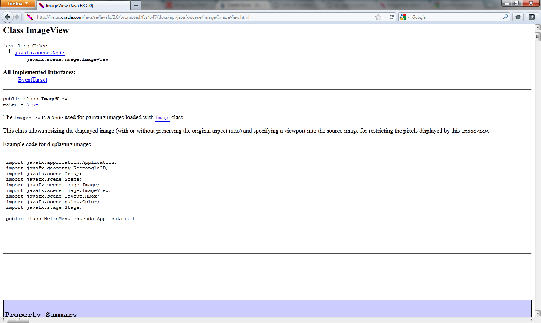541x323 pixels.
Task: Click the 'import javafx.stage.Stage;' line
Action: [x=44, y=208]
